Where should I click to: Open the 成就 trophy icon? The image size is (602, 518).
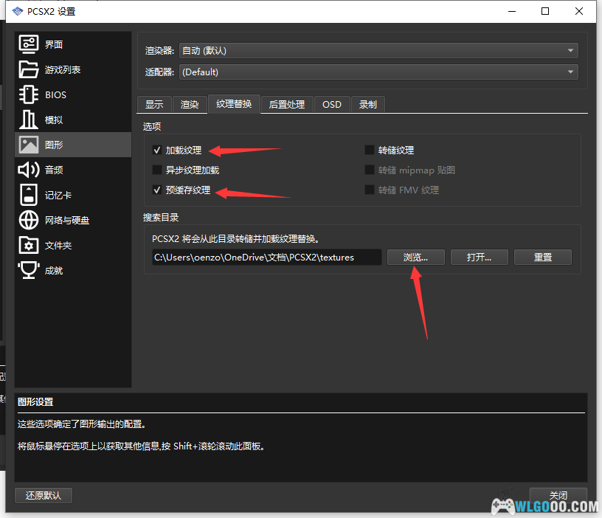(x=29, y=270)
